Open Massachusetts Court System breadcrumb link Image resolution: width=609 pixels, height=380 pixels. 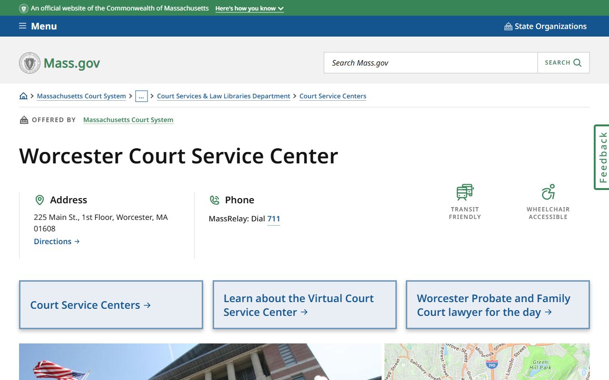coord(81,96)
